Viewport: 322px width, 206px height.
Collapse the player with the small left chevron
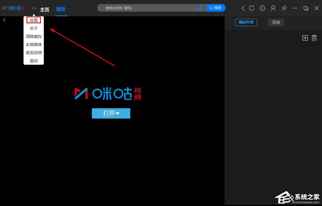click(4, 20)
